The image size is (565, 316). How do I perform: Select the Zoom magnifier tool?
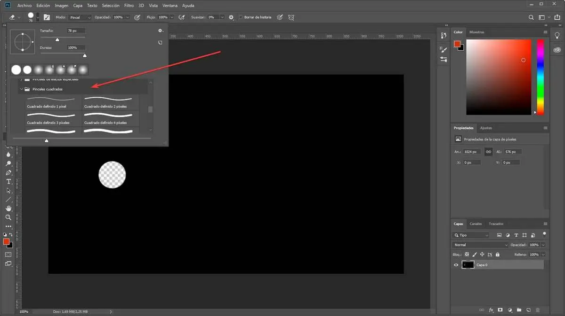click(x=8, y=217)
